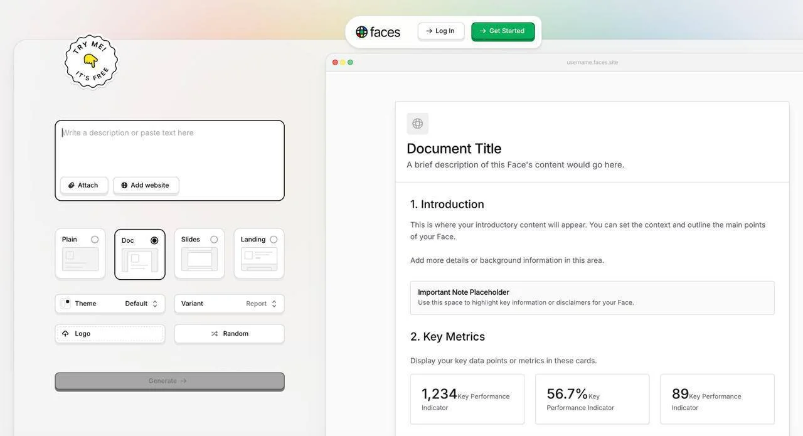Select the Slides layout radio button
803x436 pixels.
coord(214,240)
